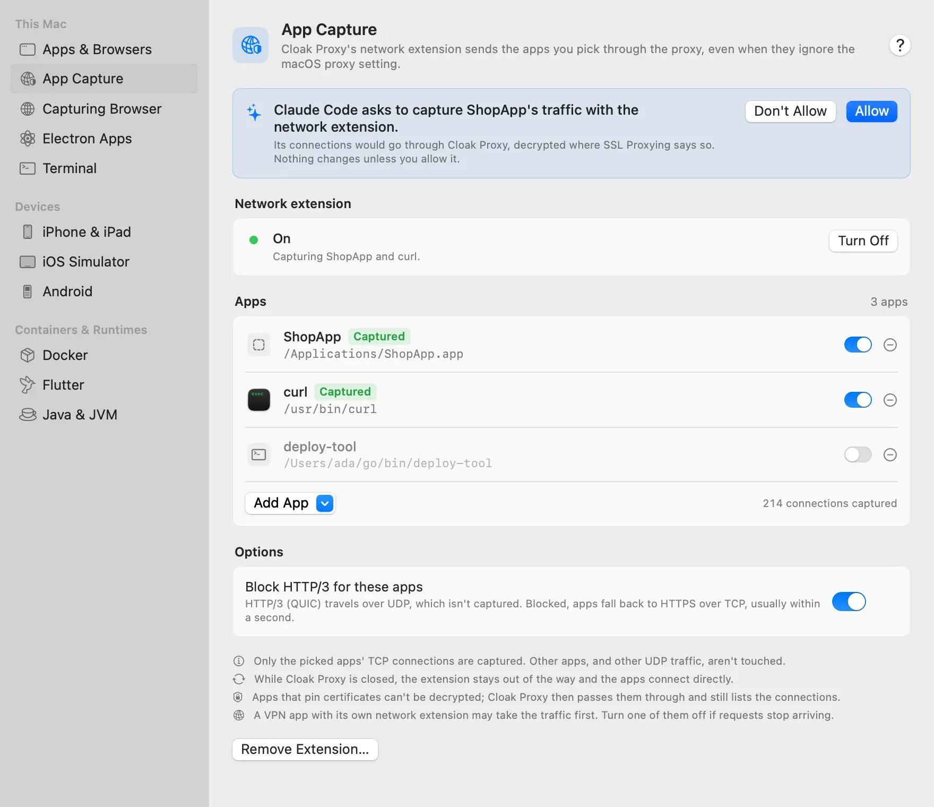934x807 pixels.
Task: Click the path /Users/ada/go/bin/deploy-tool
Action: (388, 463)
